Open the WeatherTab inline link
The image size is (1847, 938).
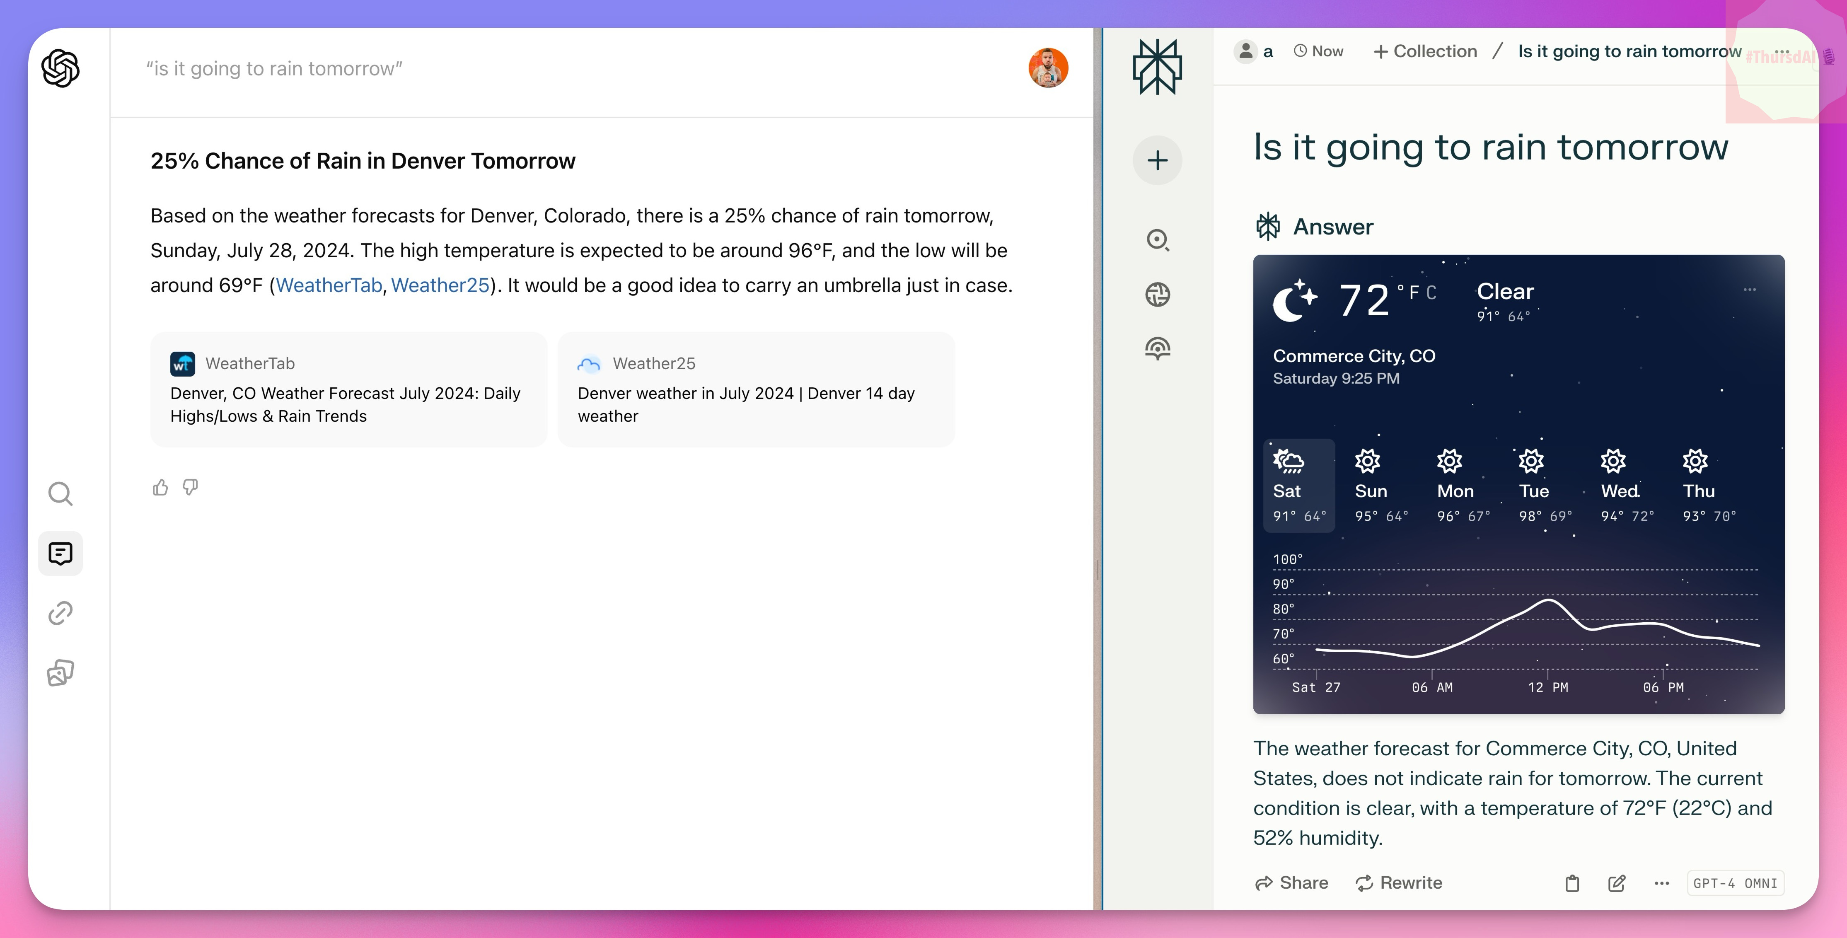(329, 285)
